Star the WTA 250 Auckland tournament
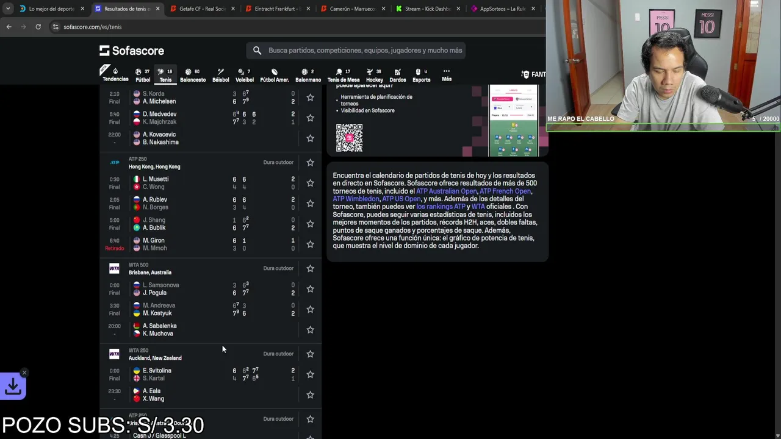 click(x=310, y=354)
